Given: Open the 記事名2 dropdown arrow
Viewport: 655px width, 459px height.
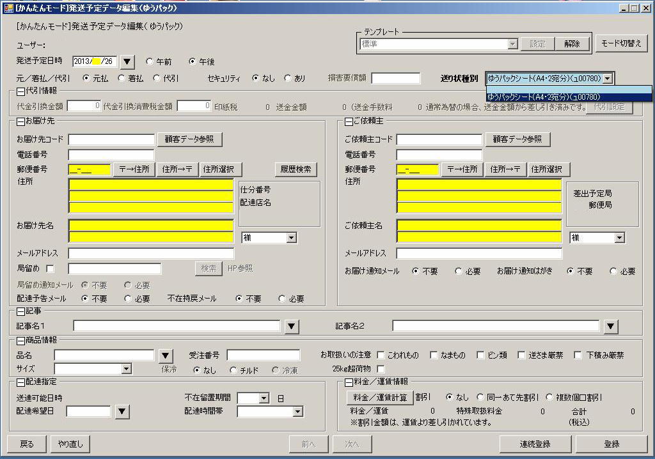Looking at the screenshot, I should tap(611, 326).
